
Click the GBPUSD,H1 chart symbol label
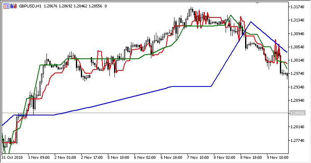click(30, 6)
